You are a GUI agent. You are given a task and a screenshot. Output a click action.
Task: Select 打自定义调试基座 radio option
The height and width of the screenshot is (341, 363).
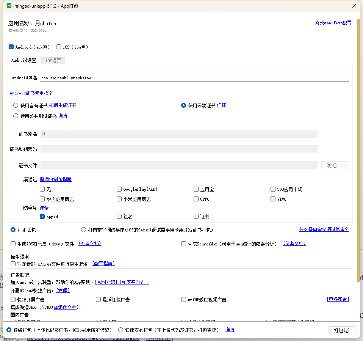click(84, 230)
